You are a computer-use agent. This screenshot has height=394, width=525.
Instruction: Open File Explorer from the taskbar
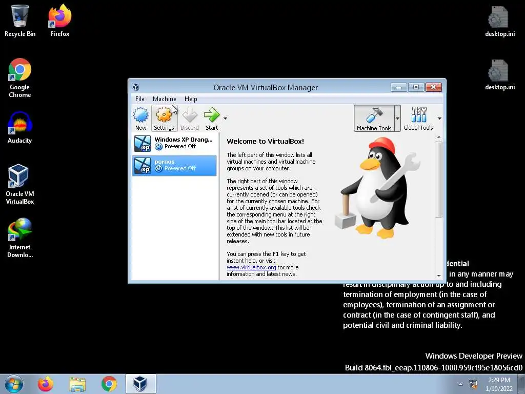[77, 384]
